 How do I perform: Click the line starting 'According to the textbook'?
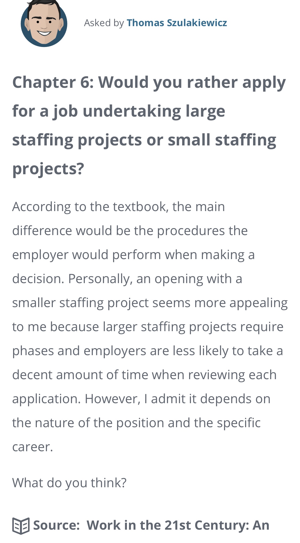(118, 207)
